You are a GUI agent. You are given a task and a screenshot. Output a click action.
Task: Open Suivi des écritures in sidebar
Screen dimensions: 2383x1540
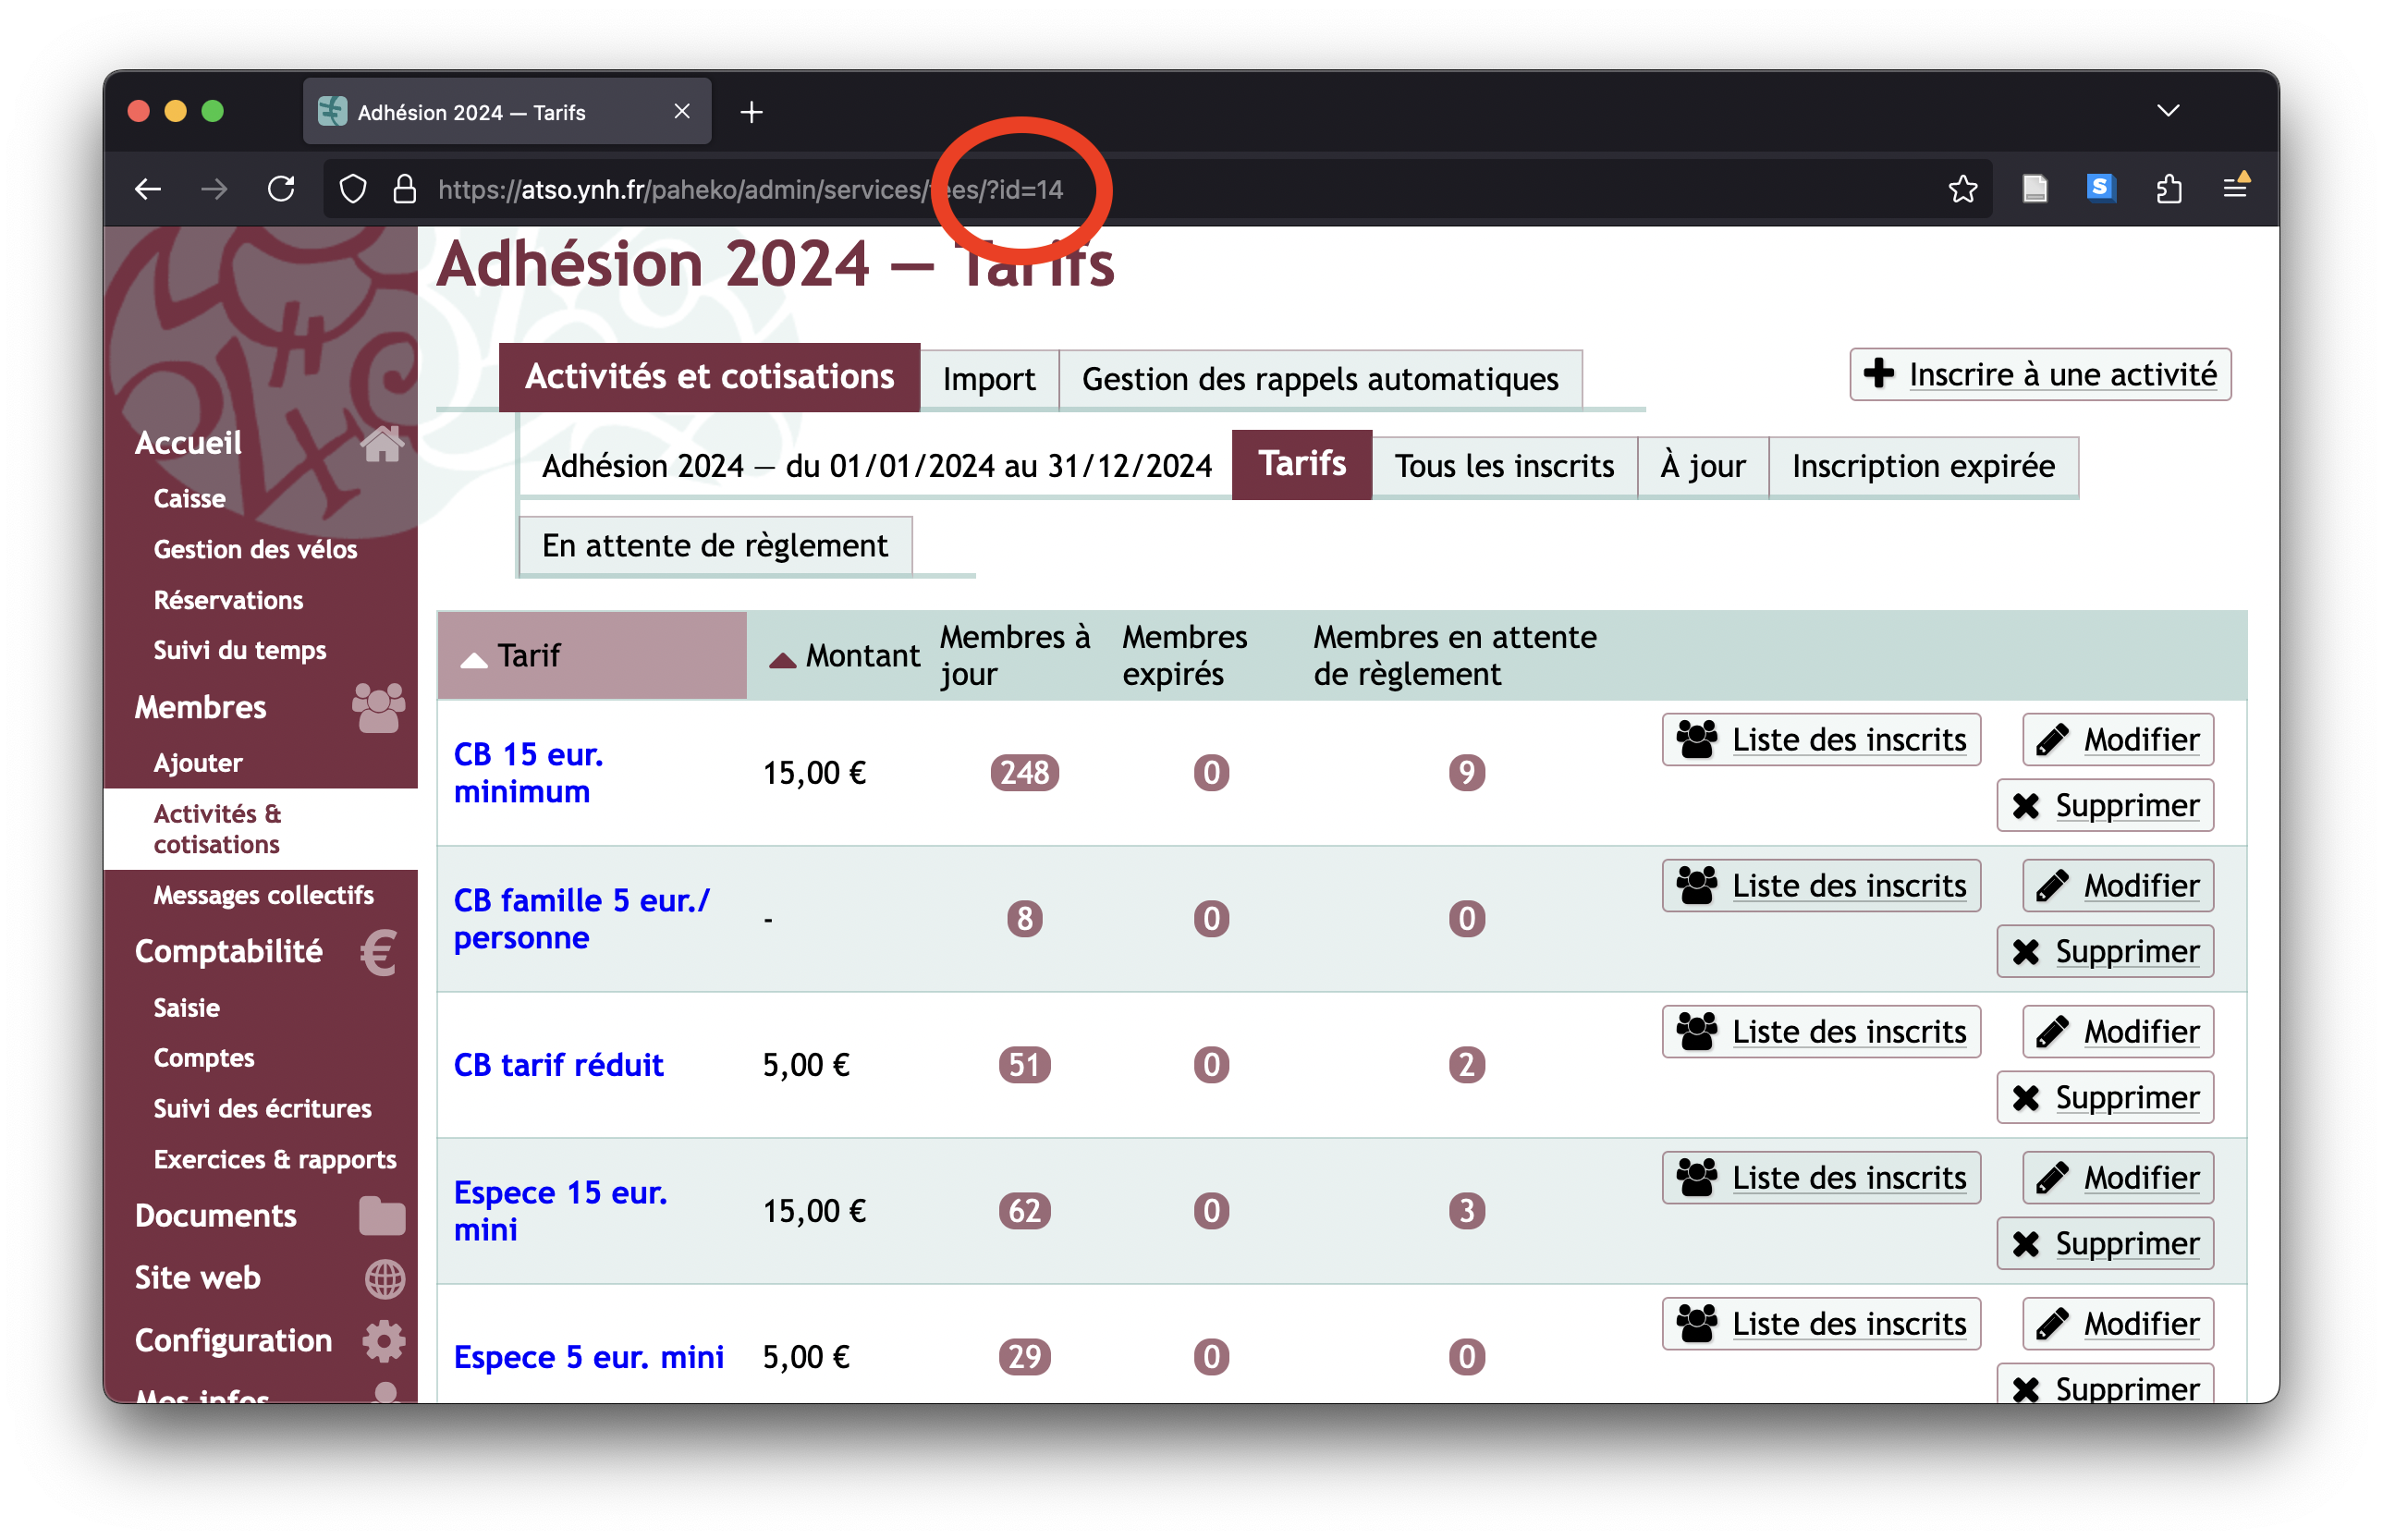[262, 1108]
